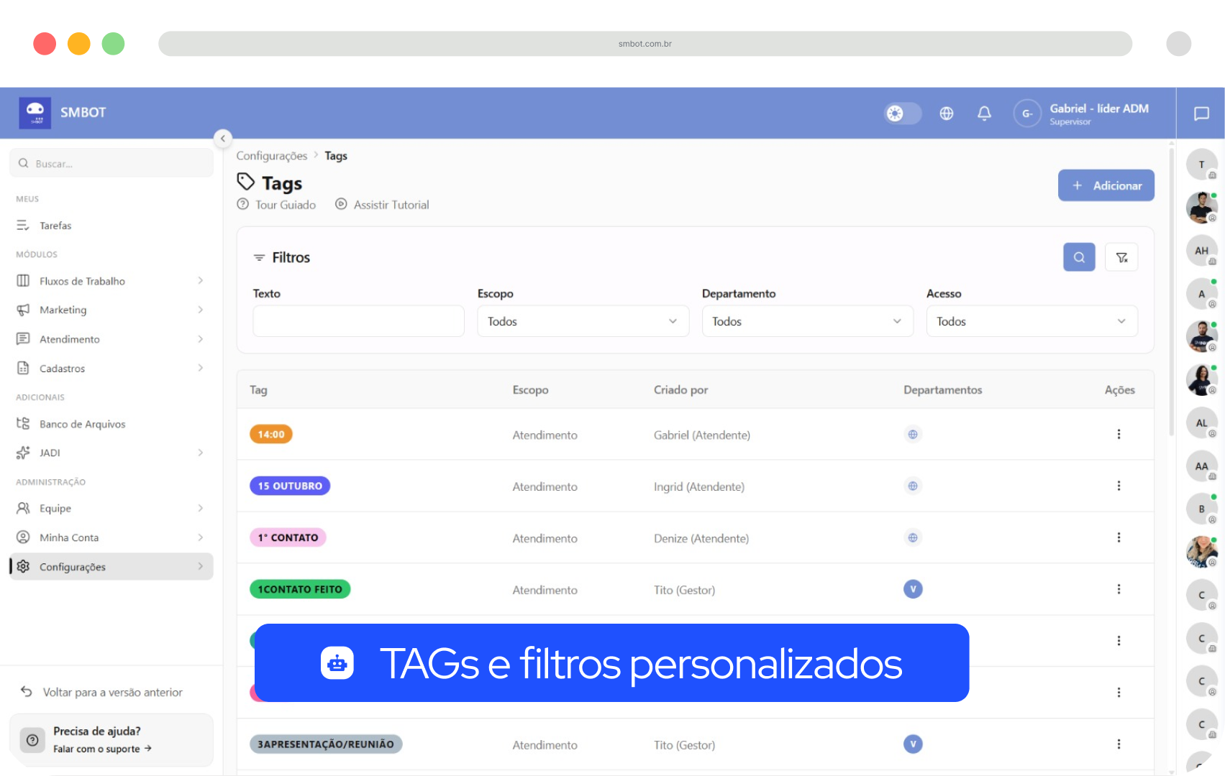This screenshot has height=776, width=1225.
Task: Collapse the left sidebar arrow
Action: [x=223, y=138]
